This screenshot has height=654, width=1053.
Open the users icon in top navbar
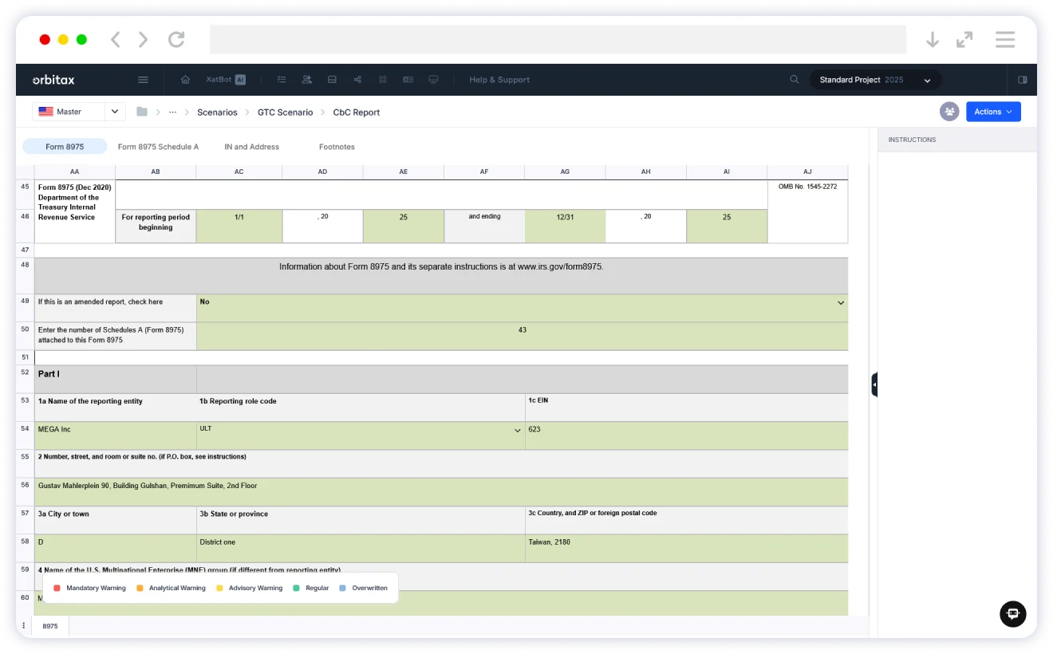pos(306,80)
